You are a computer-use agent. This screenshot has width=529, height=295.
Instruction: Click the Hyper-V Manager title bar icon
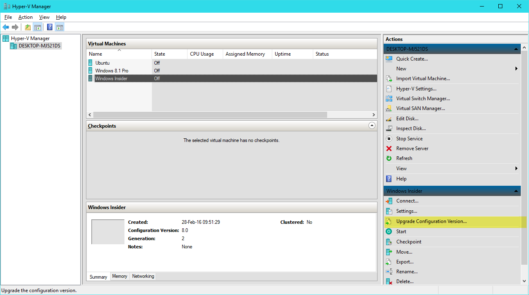[x=7, y=6]
